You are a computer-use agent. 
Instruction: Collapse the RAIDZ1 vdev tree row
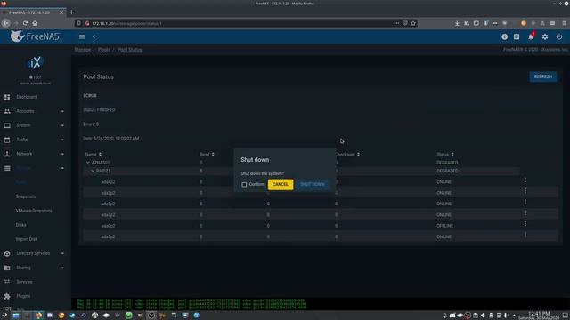coord(93,171)
